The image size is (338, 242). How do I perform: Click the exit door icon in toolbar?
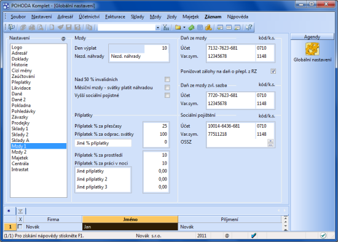(x=11, y=27)
